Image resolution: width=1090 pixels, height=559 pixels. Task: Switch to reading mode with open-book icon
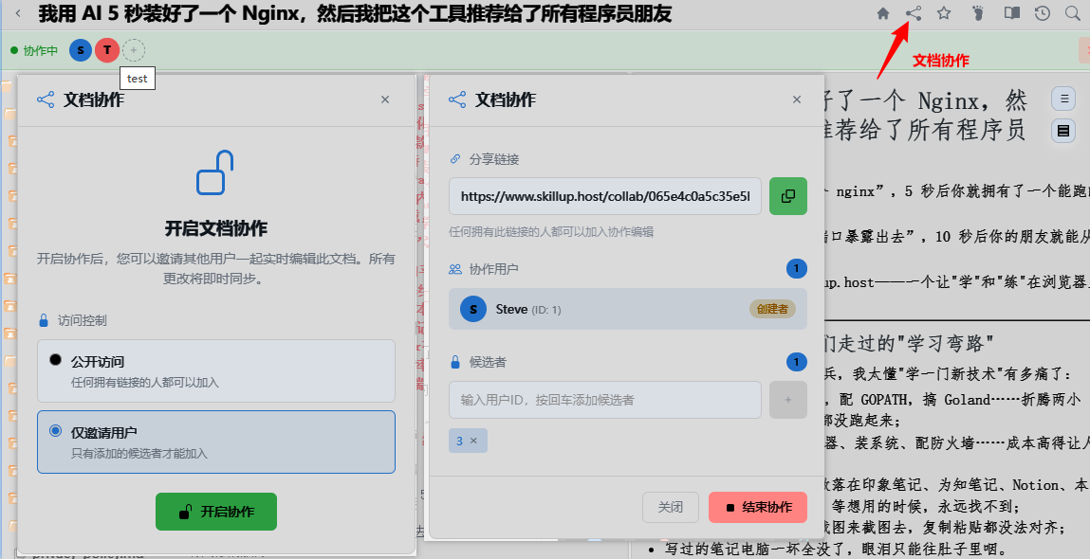click(x=1012, y=13)
